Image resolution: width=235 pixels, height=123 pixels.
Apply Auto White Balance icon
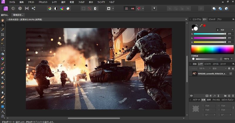68,9
